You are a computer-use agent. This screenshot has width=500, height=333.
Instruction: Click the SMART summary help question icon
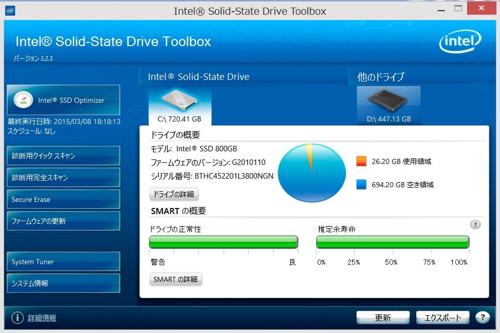click(475, 225)
